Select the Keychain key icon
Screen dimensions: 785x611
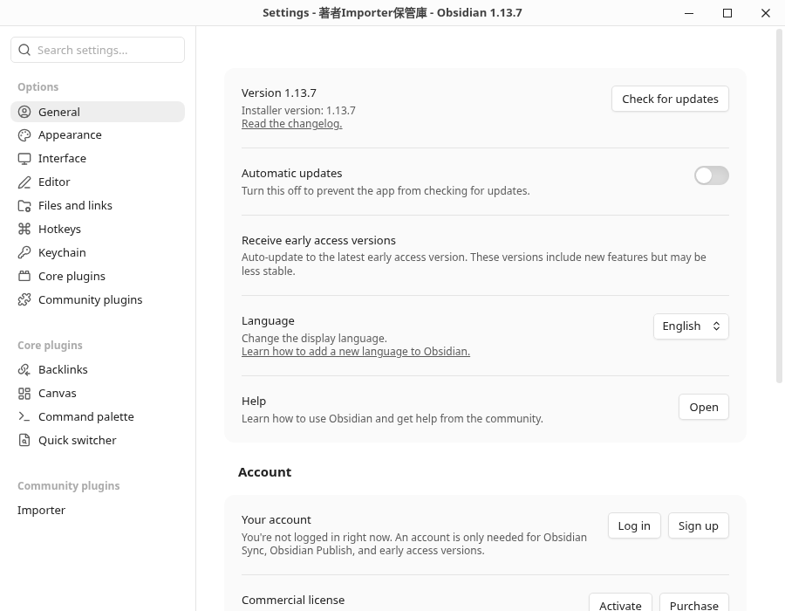point(24,253)
